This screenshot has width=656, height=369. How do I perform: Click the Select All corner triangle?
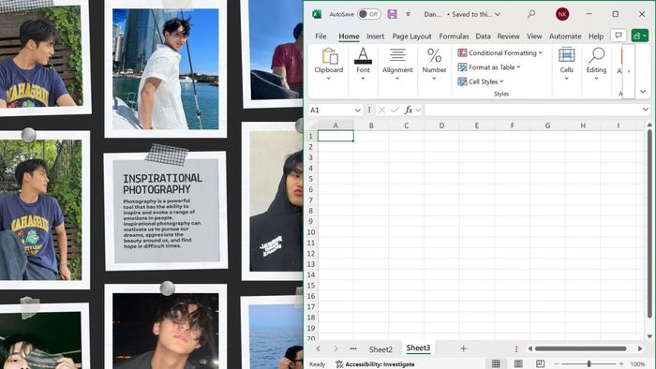312,125
